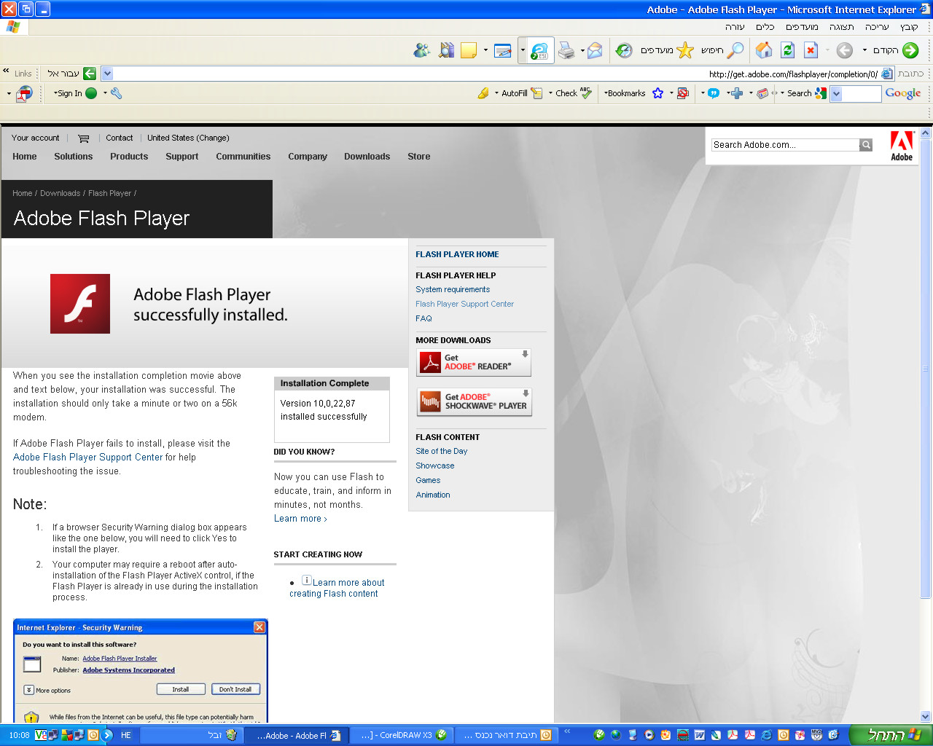Click the Google toolbar popup blocker icon

click(683, 93)
